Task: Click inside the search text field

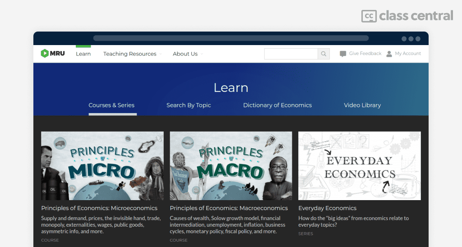Action: point(291,54)
